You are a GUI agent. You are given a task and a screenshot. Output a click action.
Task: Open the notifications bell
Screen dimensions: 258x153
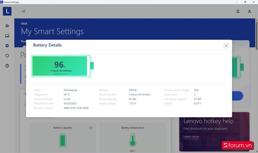(x=238, y=11)
